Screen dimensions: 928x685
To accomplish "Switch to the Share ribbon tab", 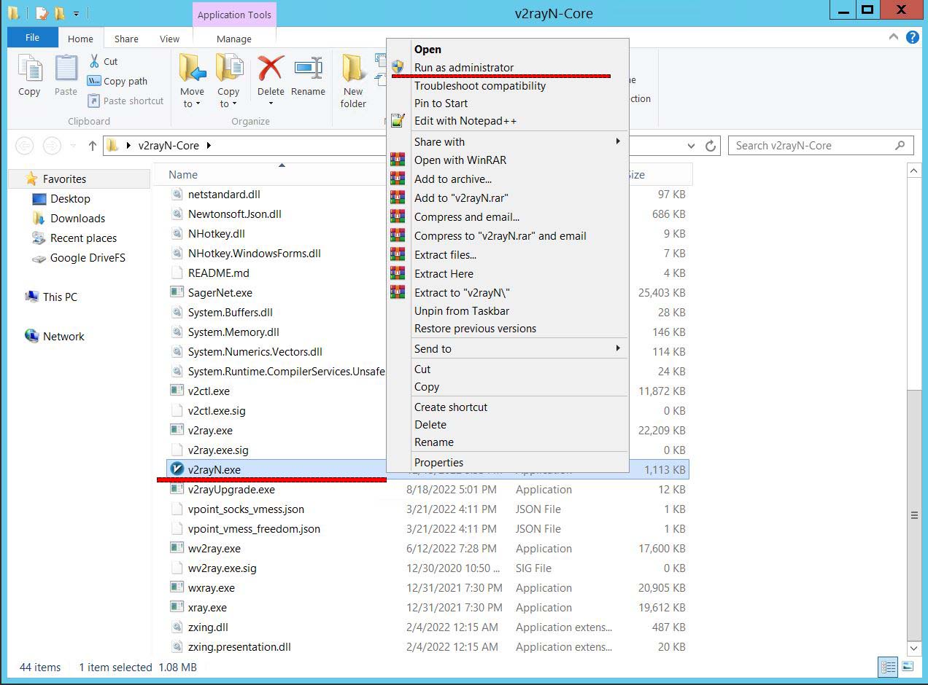I will pyautogui.click(x=126, y=39).
